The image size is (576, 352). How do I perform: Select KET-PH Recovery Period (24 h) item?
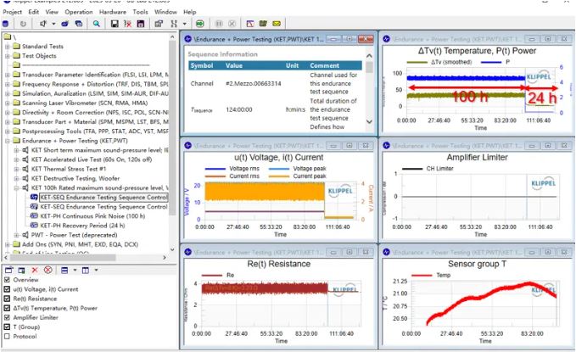point(82,226)
